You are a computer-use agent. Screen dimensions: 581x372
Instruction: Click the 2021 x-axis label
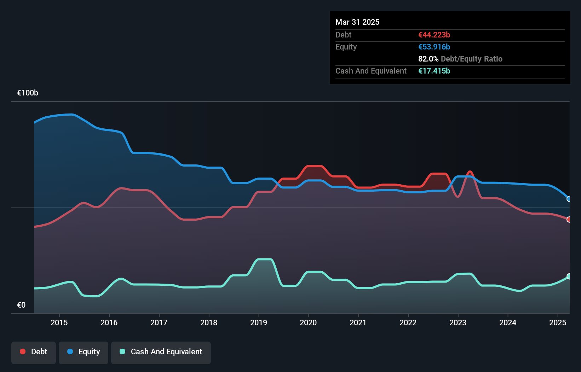[358, 322]
